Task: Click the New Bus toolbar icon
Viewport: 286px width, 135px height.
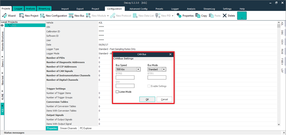Action: click(x=77, y=16)
